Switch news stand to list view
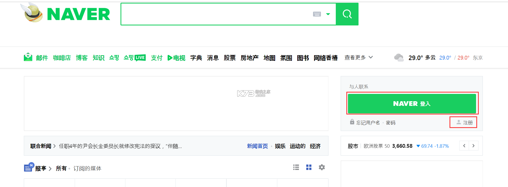 pyautogui.click(x=296, y=168)
